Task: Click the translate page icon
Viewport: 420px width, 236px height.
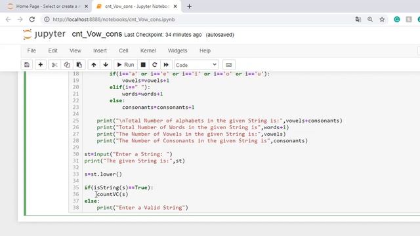Action: (x=358, y=19)
